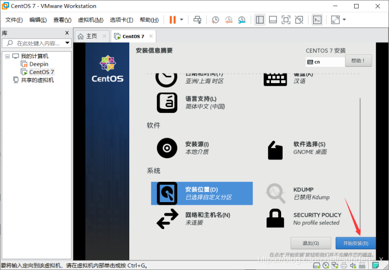Click the 亚洲/上海 时区 text

click(x=205, y=81)
